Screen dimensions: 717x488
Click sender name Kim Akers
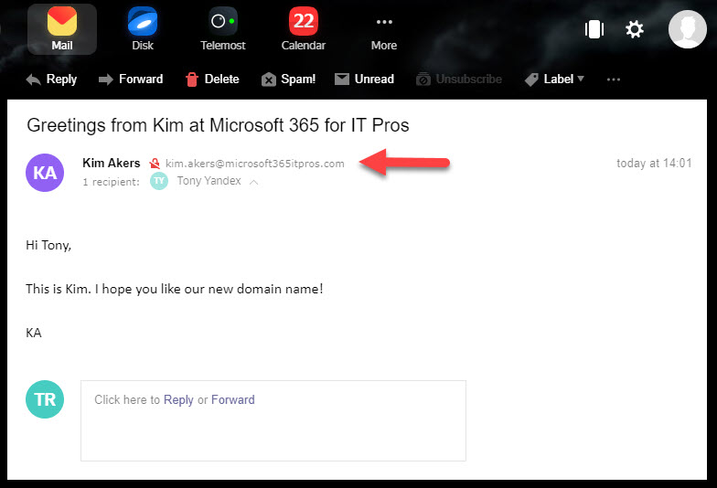point(112,163)
